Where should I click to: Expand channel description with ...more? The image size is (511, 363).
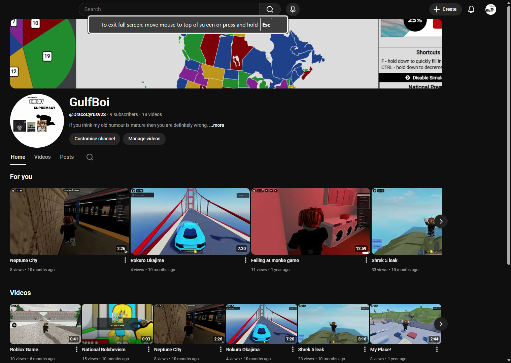point(216,125)
